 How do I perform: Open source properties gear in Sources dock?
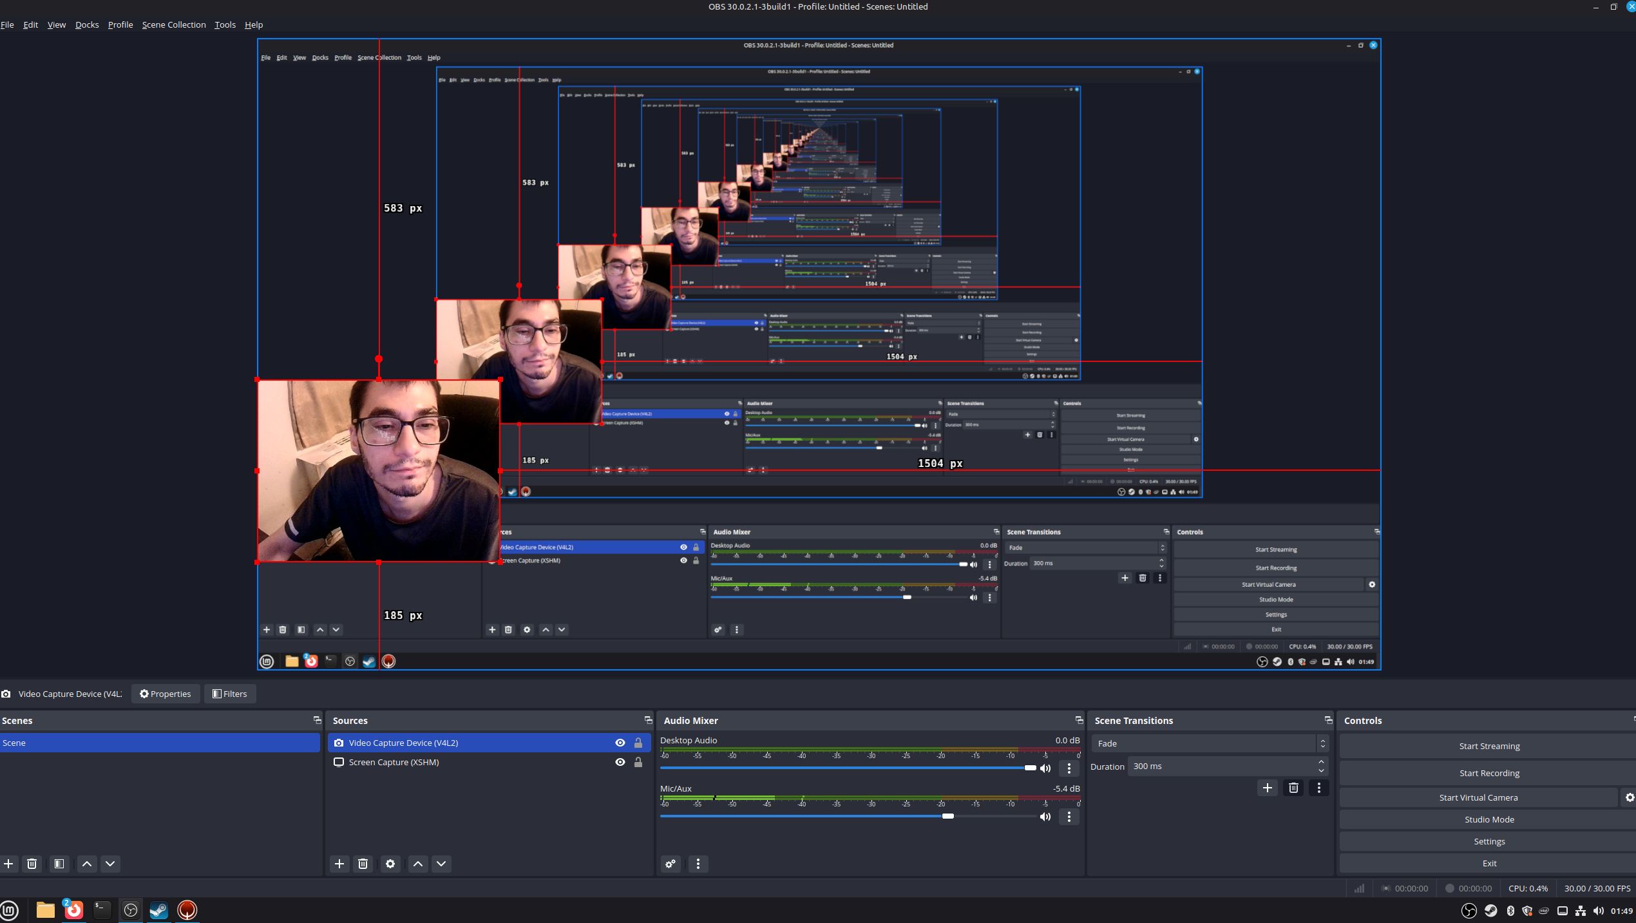(390, 864)
